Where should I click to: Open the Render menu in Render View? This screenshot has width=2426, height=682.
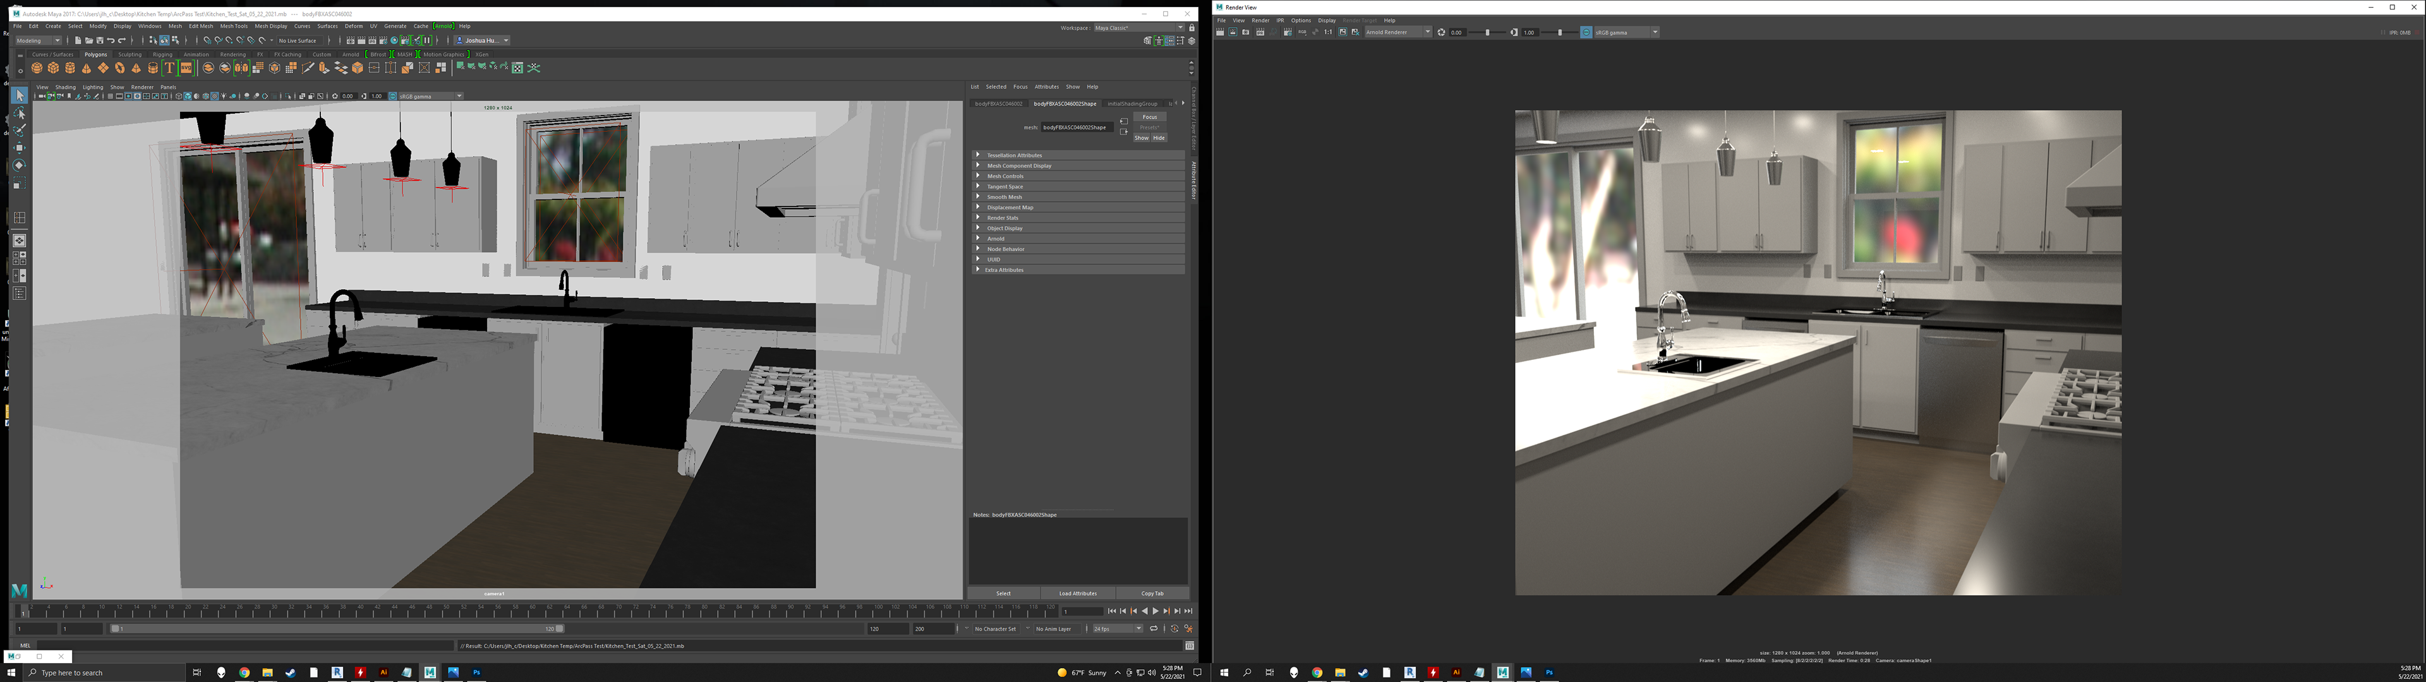(1260, 20)
